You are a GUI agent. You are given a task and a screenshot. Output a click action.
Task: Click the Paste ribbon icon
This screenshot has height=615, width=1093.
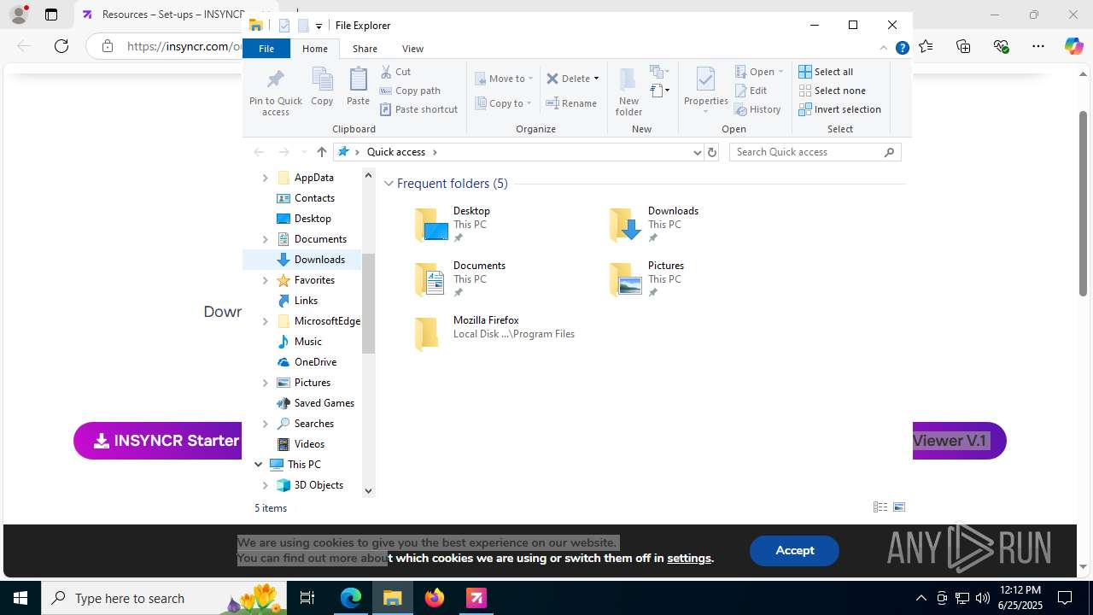coord(358,87)
